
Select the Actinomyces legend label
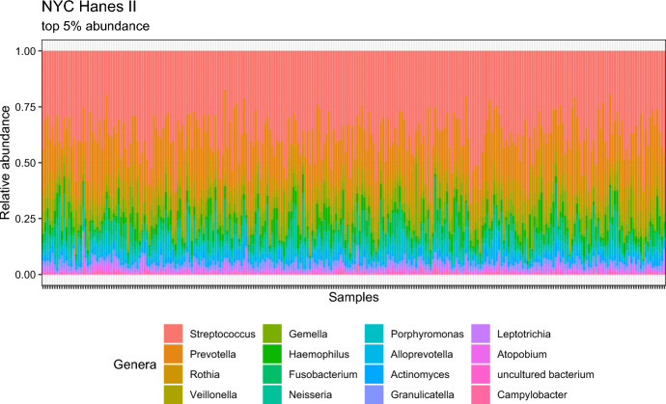(420, 375)
